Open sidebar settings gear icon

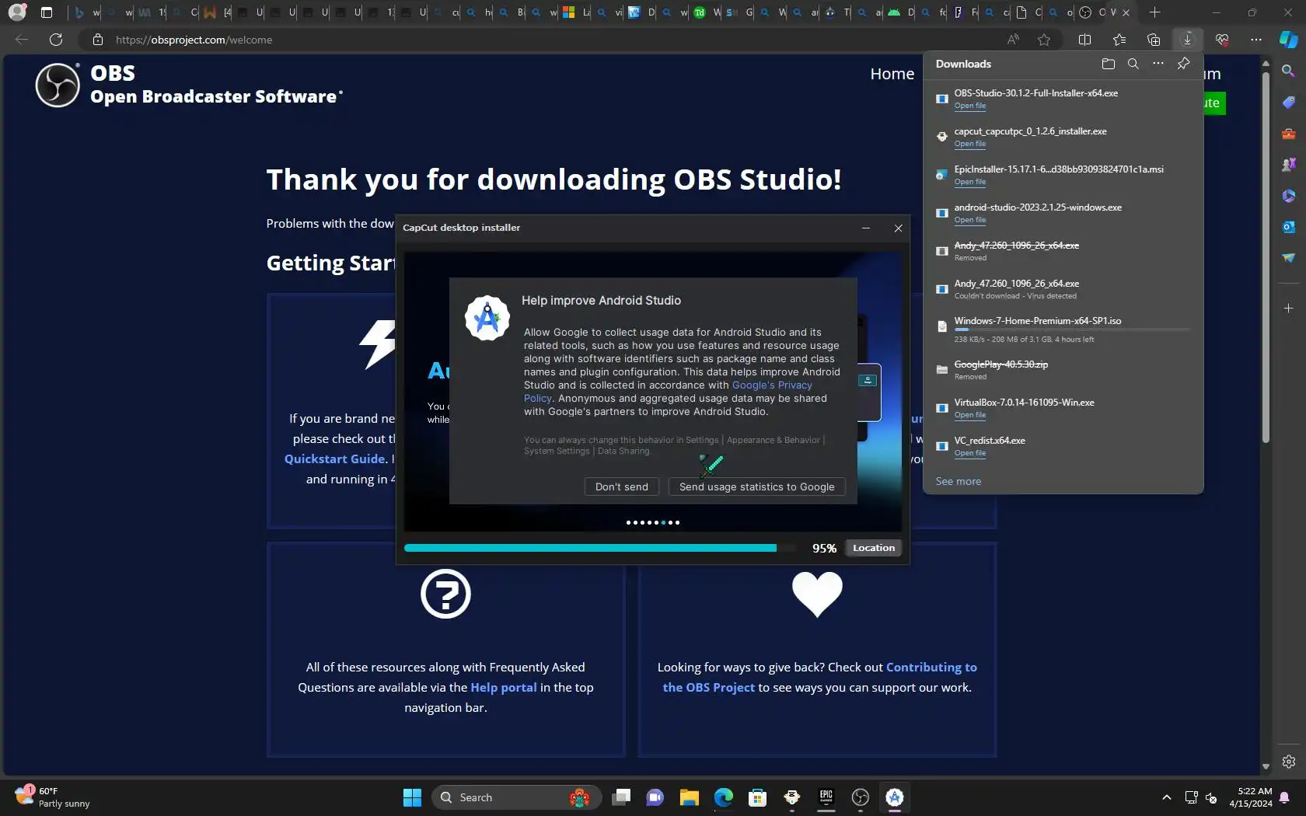point(1289,762)
